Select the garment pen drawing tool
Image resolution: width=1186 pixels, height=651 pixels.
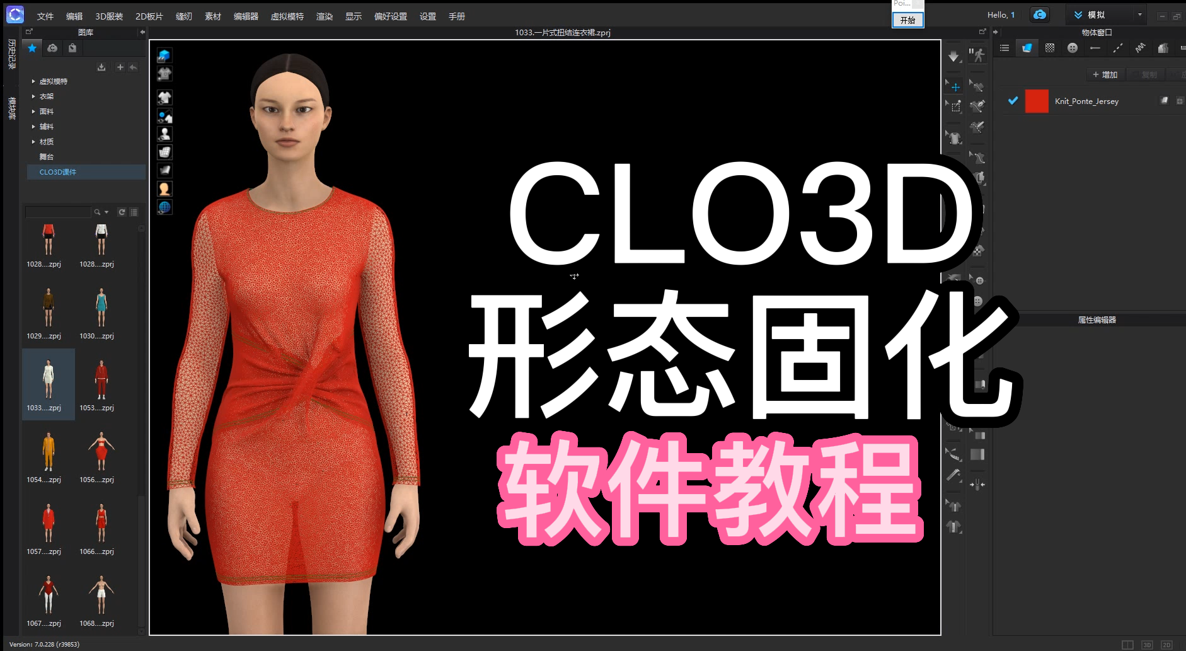(x=977, y=107)
